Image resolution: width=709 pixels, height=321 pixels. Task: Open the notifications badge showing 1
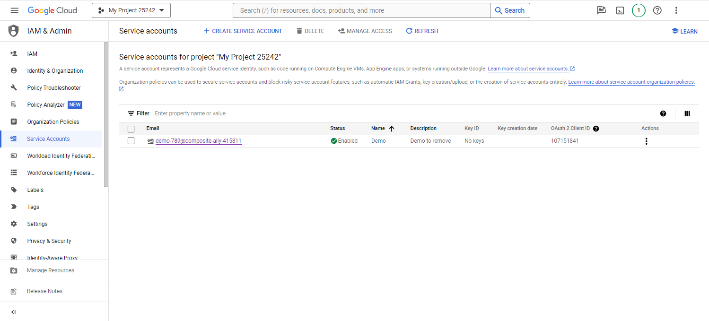pyautogui.click(x=639, y=10)
